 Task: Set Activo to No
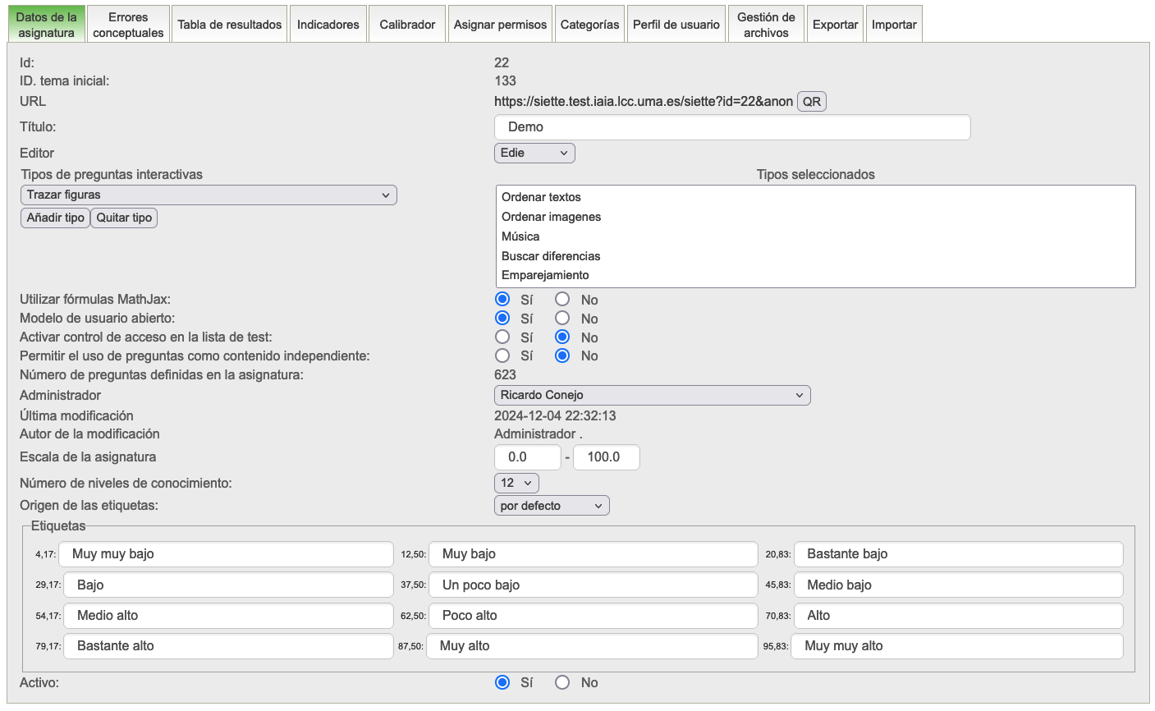click(x=562, y=682)
